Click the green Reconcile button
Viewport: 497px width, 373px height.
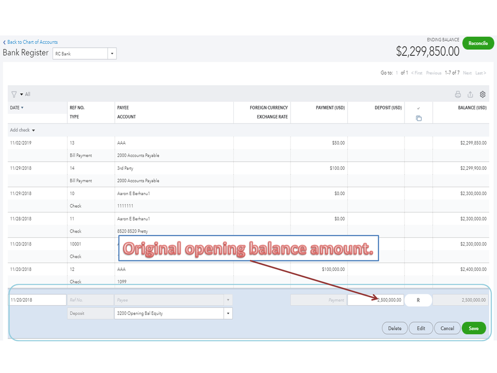tap(478, 43)
